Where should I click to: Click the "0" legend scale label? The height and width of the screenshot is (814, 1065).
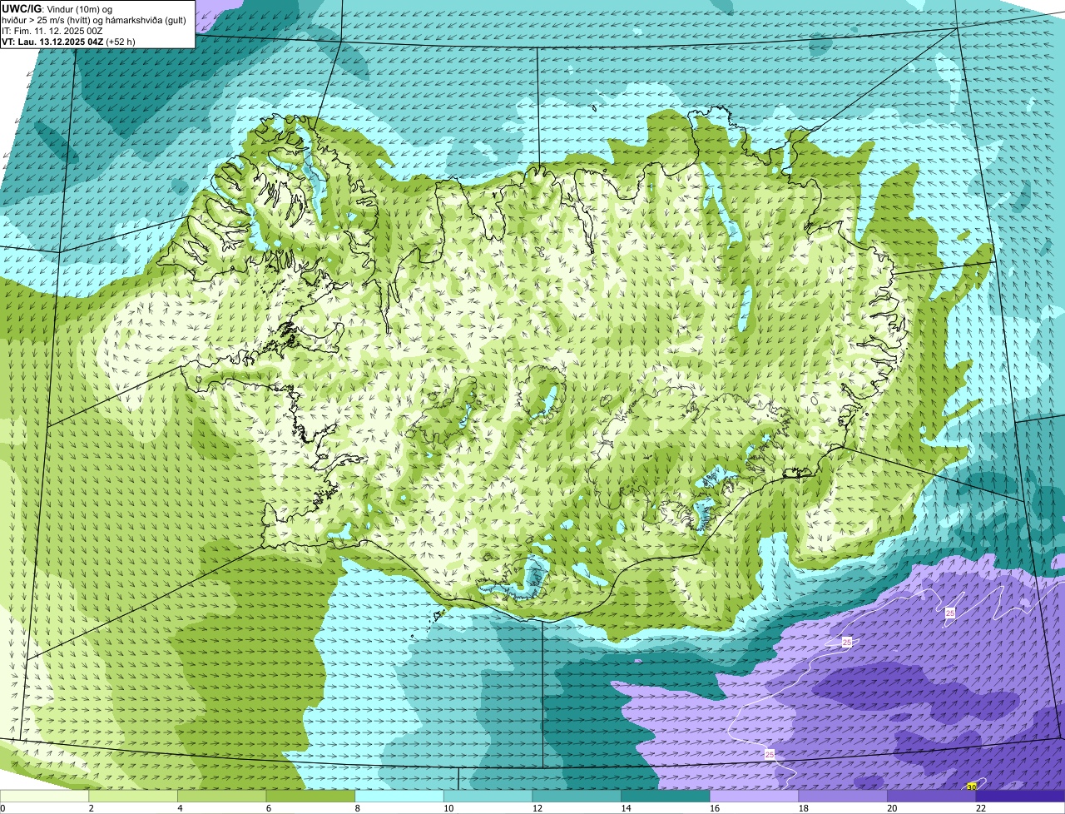[2, 808]
